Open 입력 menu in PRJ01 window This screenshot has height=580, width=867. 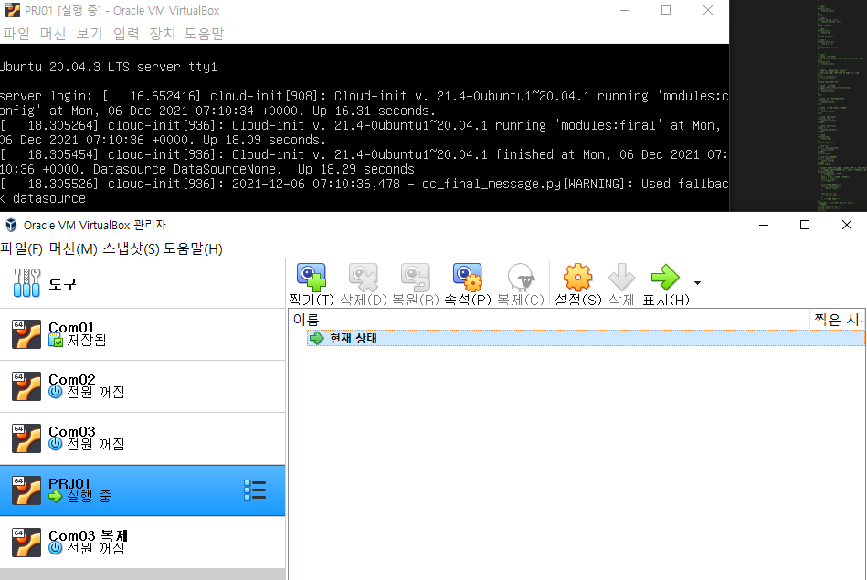coord(126,34)
